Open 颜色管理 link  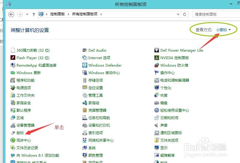point(96,155)
